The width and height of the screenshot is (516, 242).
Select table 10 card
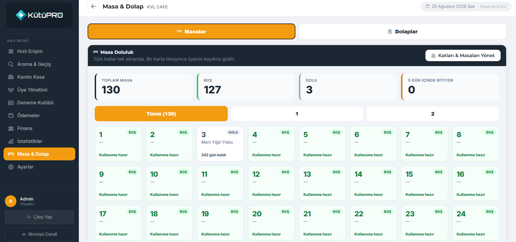click(x=169, y=183)
